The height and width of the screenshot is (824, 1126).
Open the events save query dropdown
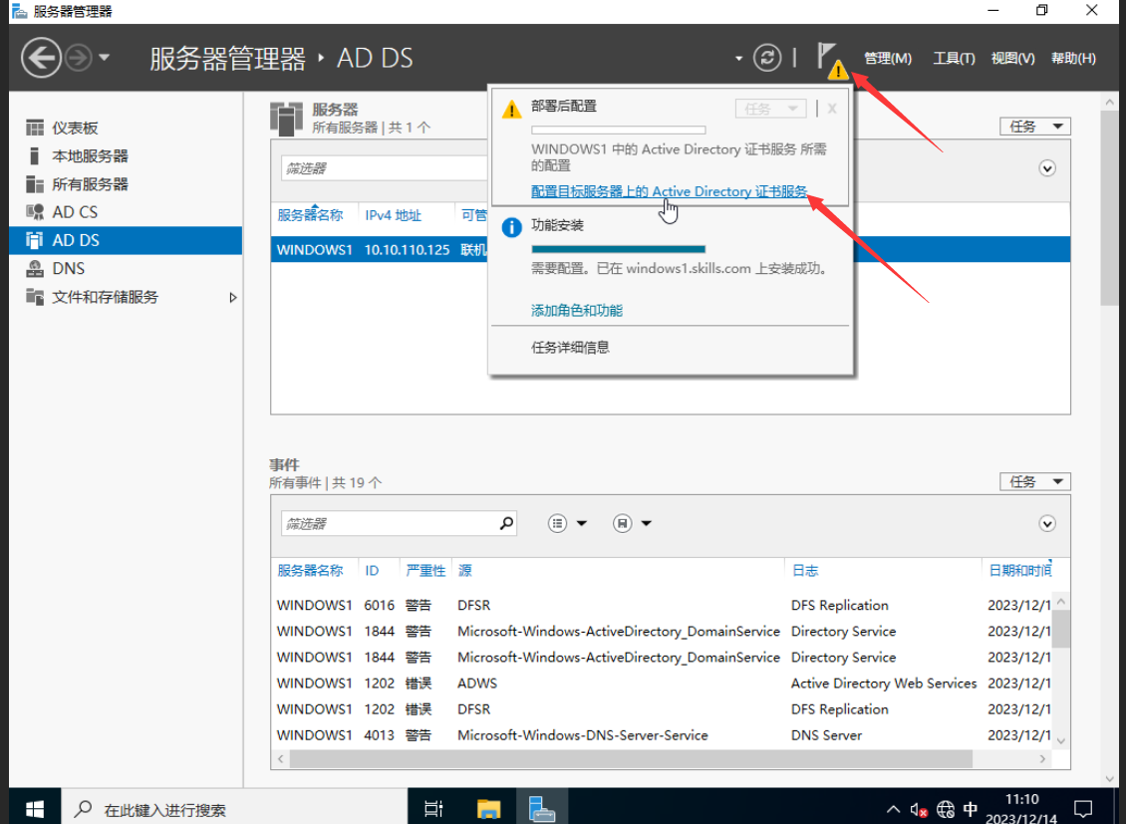point(634,523)
